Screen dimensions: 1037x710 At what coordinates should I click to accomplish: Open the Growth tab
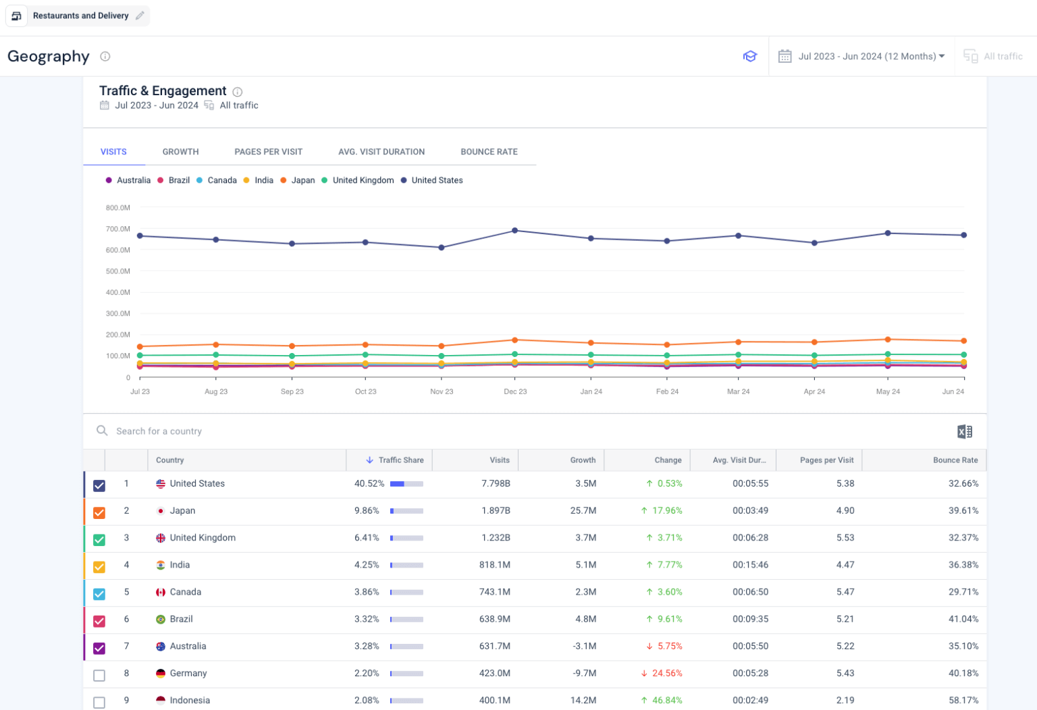(x=180, y=152)
